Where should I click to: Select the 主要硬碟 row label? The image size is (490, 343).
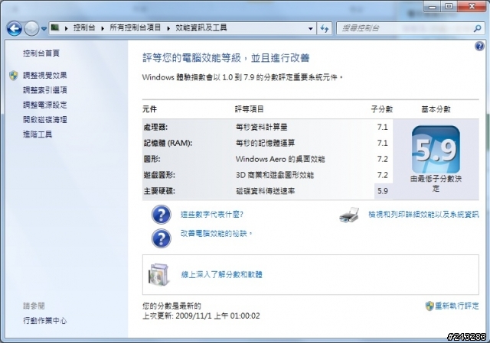(159, 191)
